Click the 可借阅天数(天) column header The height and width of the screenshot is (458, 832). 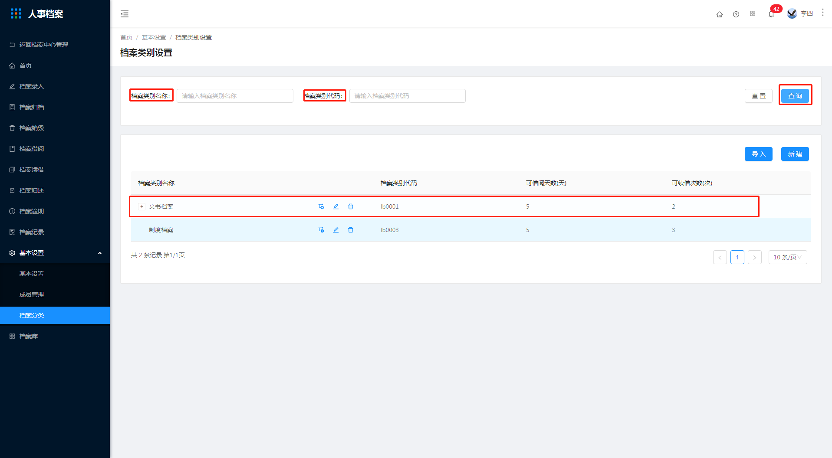pos(546,183)
